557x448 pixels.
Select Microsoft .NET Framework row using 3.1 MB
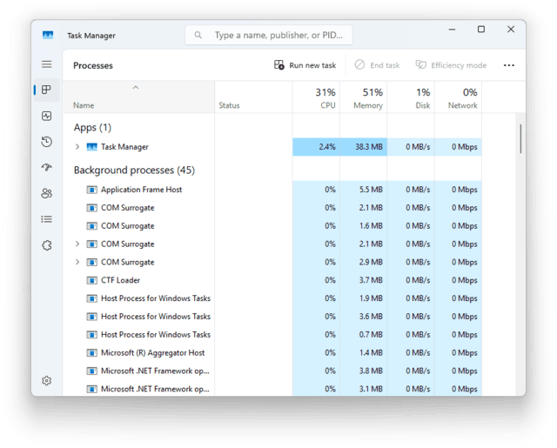272,389
